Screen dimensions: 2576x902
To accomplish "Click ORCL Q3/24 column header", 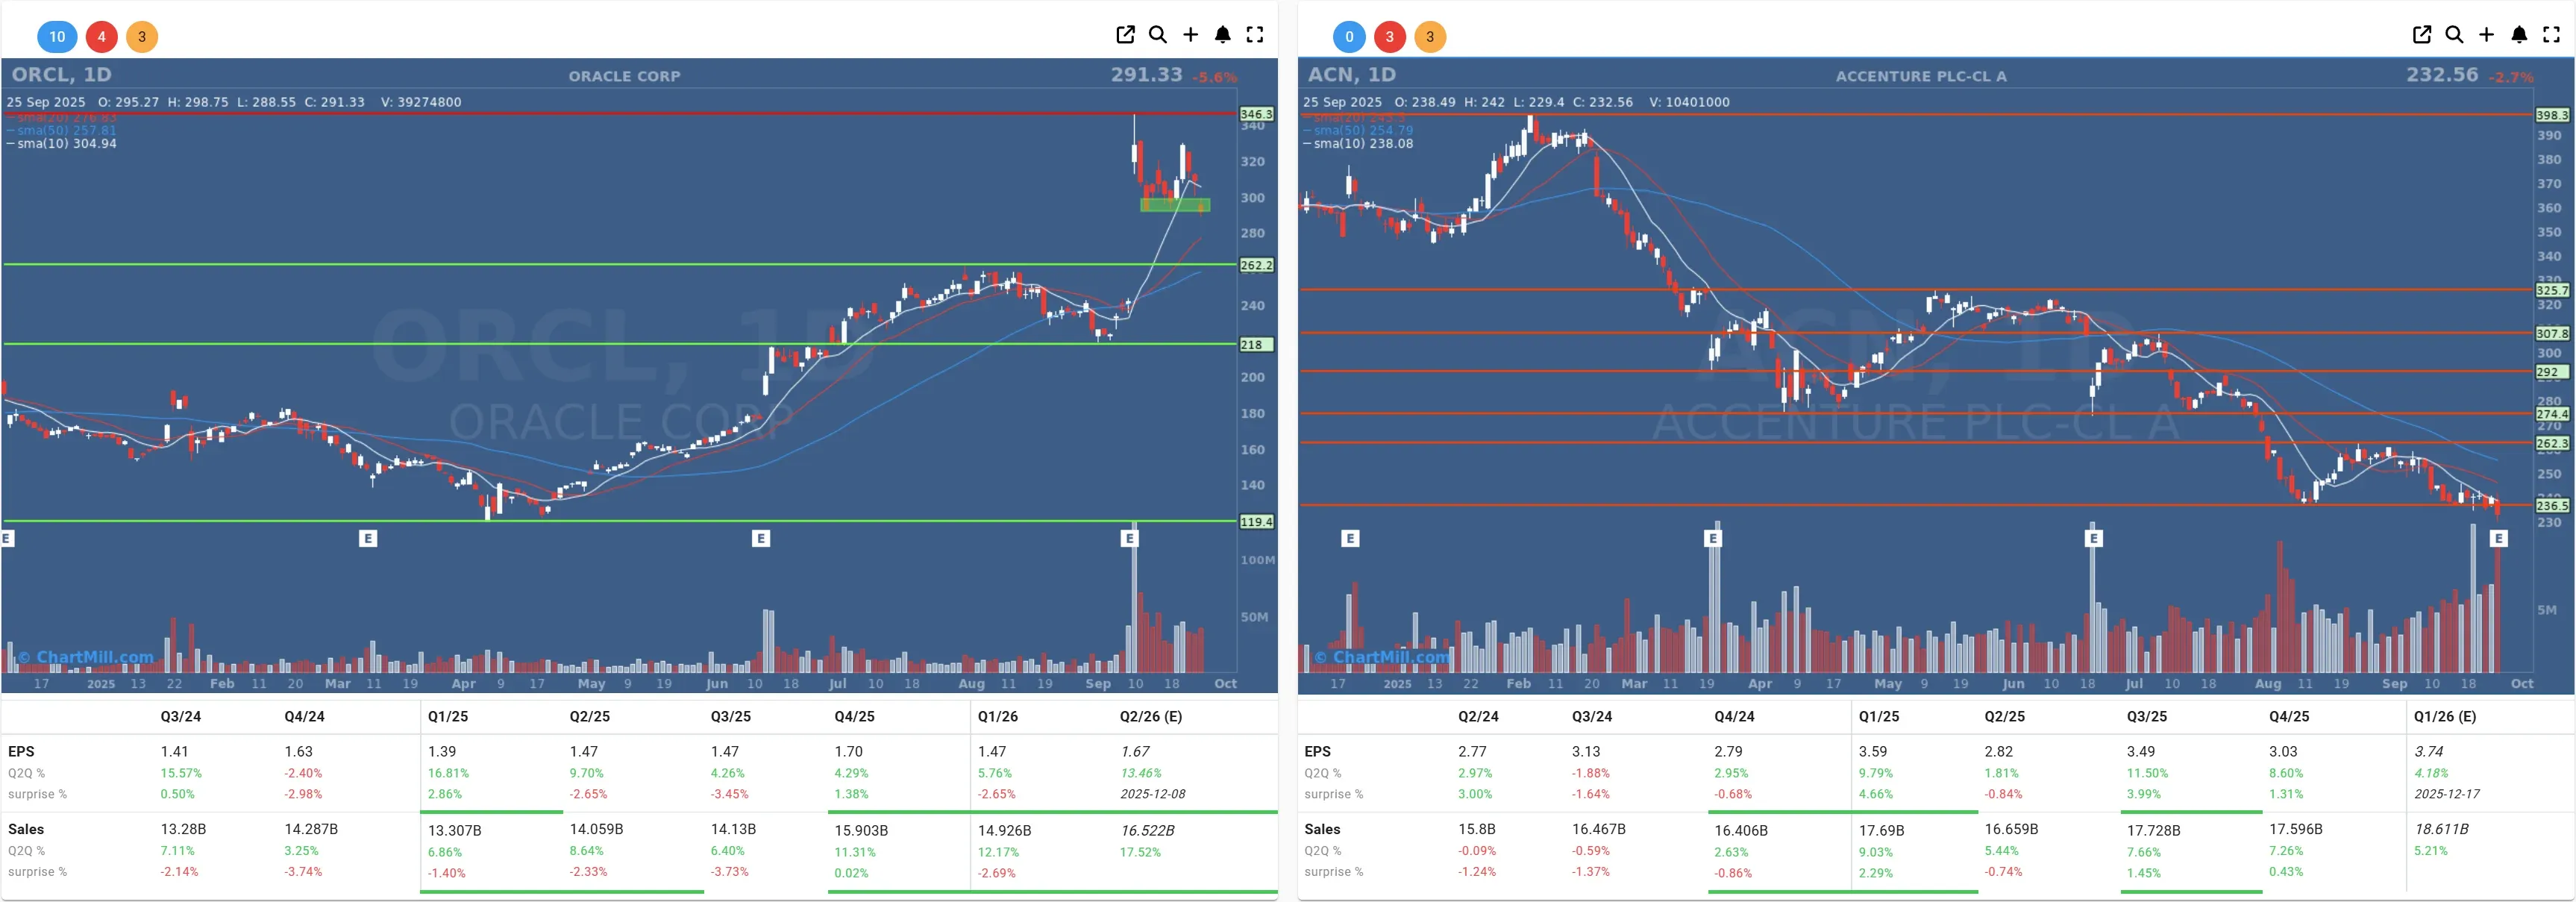I will [180, 716].
